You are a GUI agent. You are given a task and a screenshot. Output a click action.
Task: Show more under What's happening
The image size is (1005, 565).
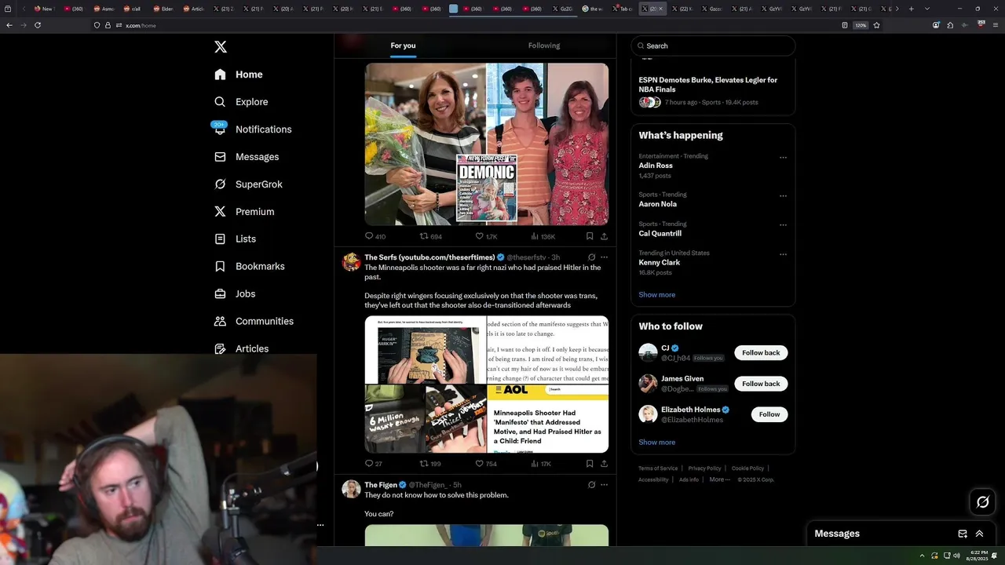tap(657, 295)
